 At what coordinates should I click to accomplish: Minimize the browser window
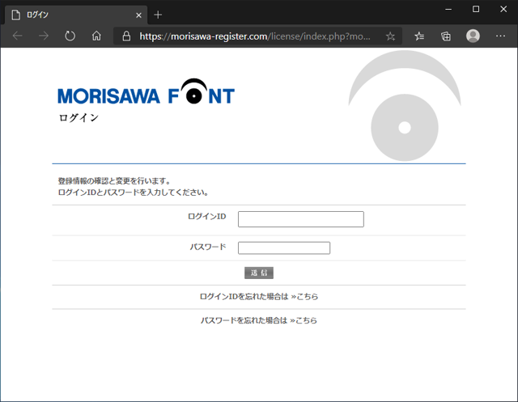pyautogui.click(x=448, y=9)
